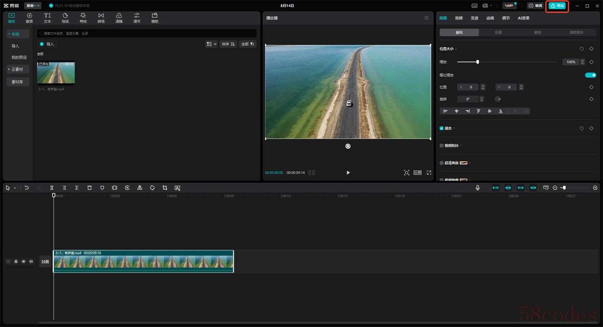Click the 缩放 scale slider handle
603x327 pixels.
477,62
